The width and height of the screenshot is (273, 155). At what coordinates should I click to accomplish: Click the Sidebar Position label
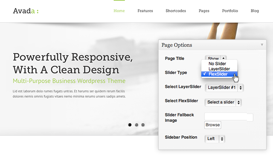pyautogui.click(x=181, y=137)
